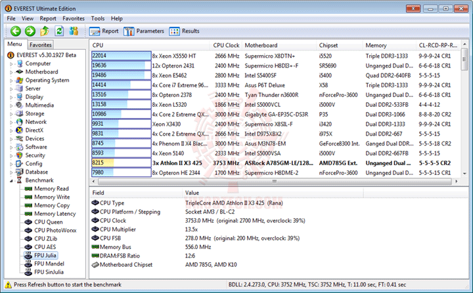Click the green Forward arrow icon
Viewport: 473px width, 293px height.
pos(30,31)
